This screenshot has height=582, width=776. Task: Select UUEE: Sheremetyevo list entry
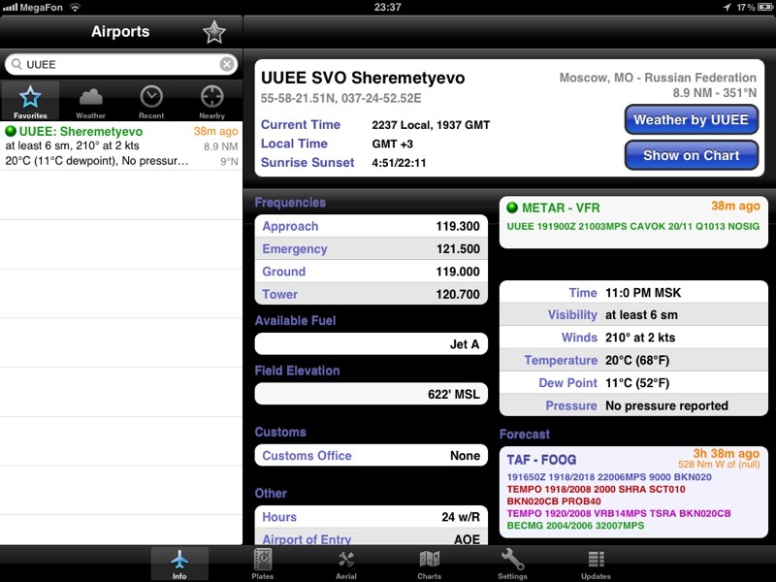pos(121,145)
